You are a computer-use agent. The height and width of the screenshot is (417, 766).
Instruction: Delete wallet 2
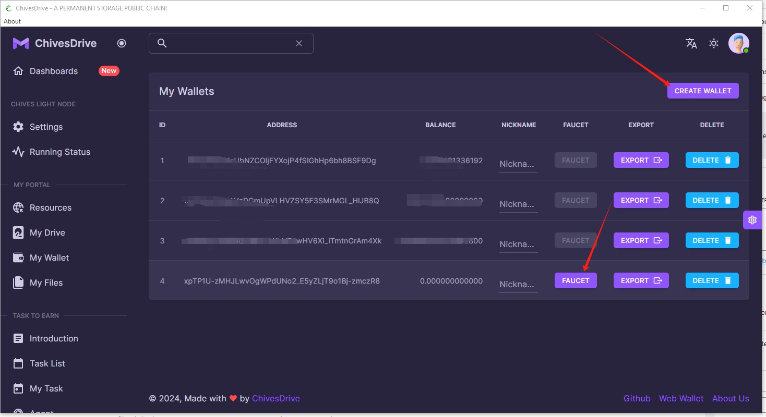click(x=712, y=200)
